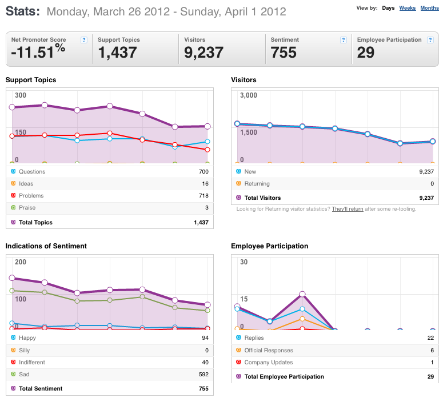443x398 pixels.
Task: Toggle the Problems series legend dot
Action: pyautogui.click(x=13, y=195)
